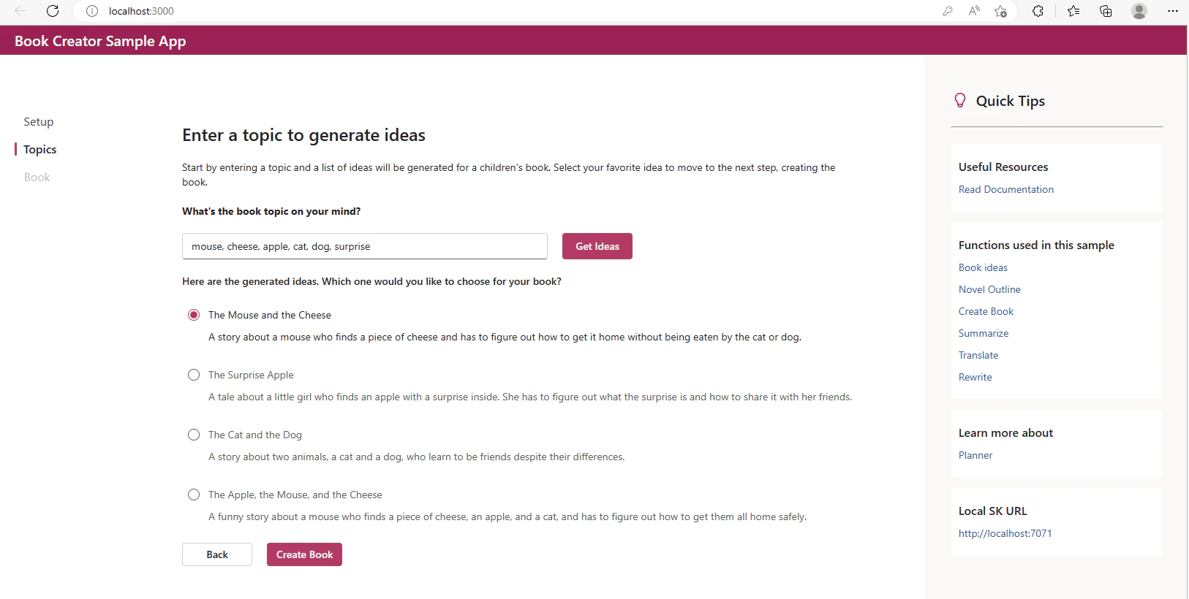This screenshot has height=599, width=1189.
Task: Click the password key icon
Action: pos(948,11)
